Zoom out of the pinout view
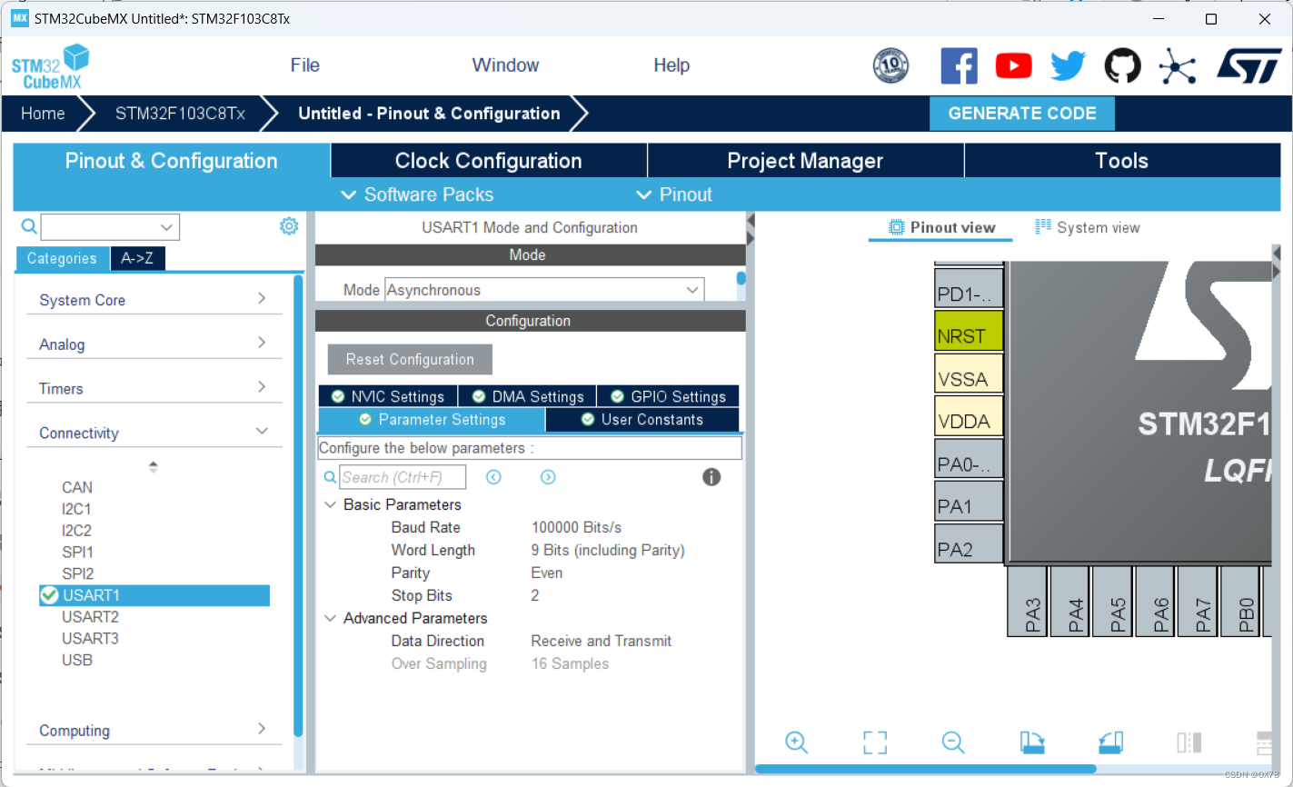 pyautogui.click(x=953, y=742)
